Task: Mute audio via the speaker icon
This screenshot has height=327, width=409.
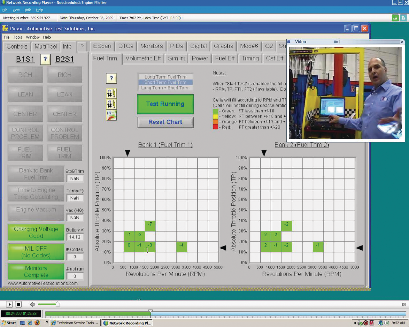Action: [x=32, y=305]
